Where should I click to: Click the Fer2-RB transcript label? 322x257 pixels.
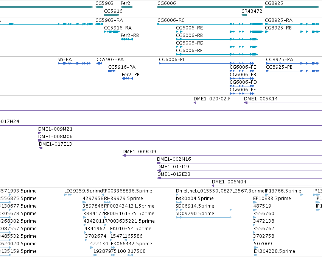tap(130, 35)
